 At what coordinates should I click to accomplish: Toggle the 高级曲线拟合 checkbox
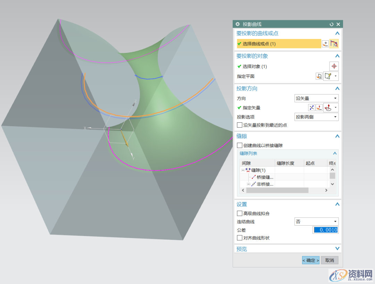tap(240, 213)
